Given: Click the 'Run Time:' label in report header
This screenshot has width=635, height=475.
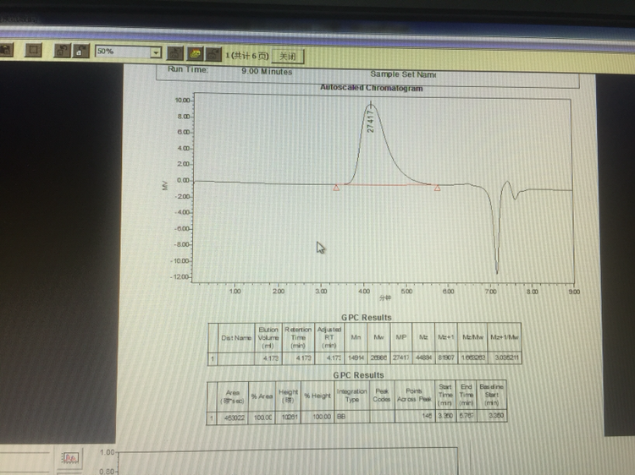Looking at the screenshot, I should tap(188, 69).
